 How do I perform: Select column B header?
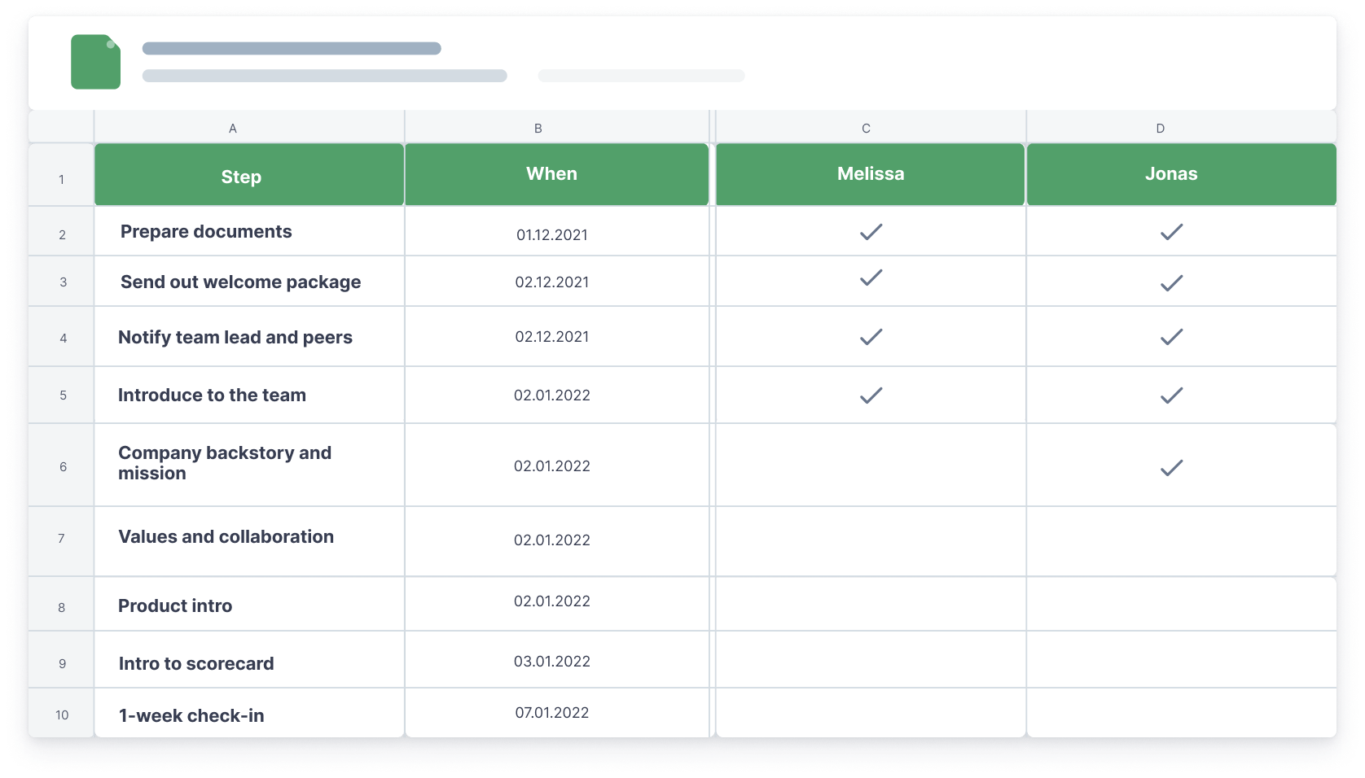(x=538, y=129)
